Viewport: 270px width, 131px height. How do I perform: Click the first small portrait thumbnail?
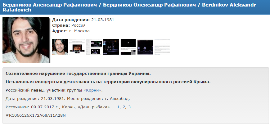click(x=60, y=47)
